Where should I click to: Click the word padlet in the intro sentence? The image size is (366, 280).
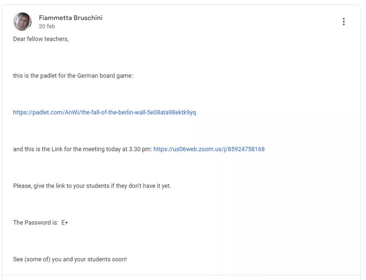48,76
